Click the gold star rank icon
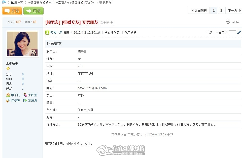Image resolution: width=242 pixels, height=158 pixels. 8,69
